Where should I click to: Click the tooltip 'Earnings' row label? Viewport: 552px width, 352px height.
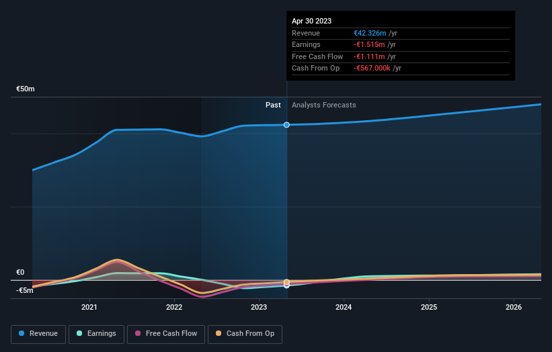tap(306, 44)
